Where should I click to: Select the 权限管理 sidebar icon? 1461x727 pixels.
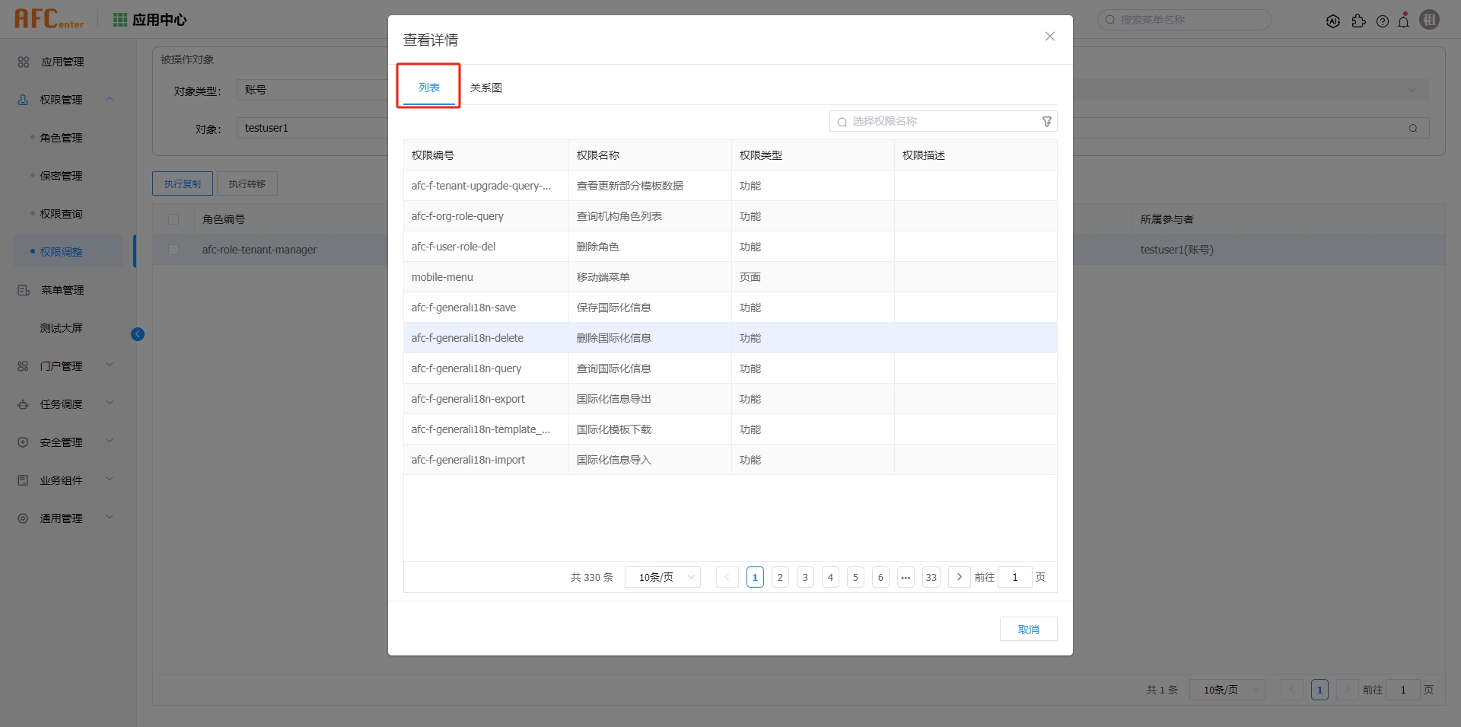click(x=23, y=99)
